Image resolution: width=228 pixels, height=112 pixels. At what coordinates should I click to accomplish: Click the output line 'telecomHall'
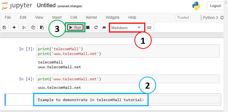coord(50,62)
